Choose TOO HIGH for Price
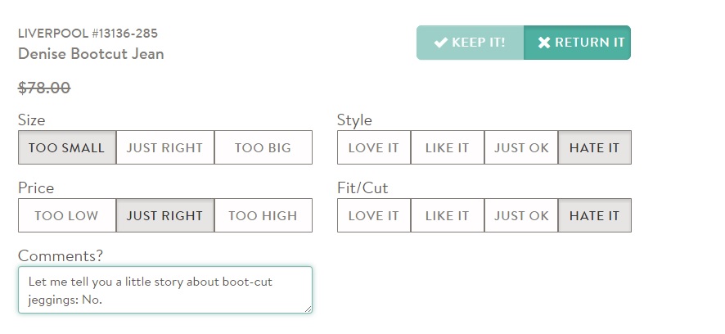The height and width of the screenshot is (334, 725). 263,216
